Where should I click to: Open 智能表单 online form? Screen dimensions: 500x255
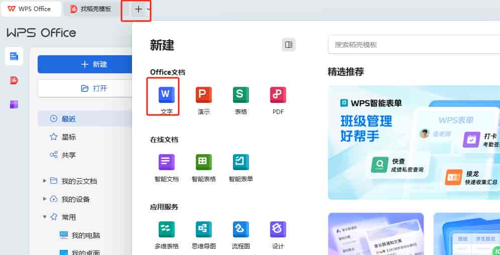point(241,167)
